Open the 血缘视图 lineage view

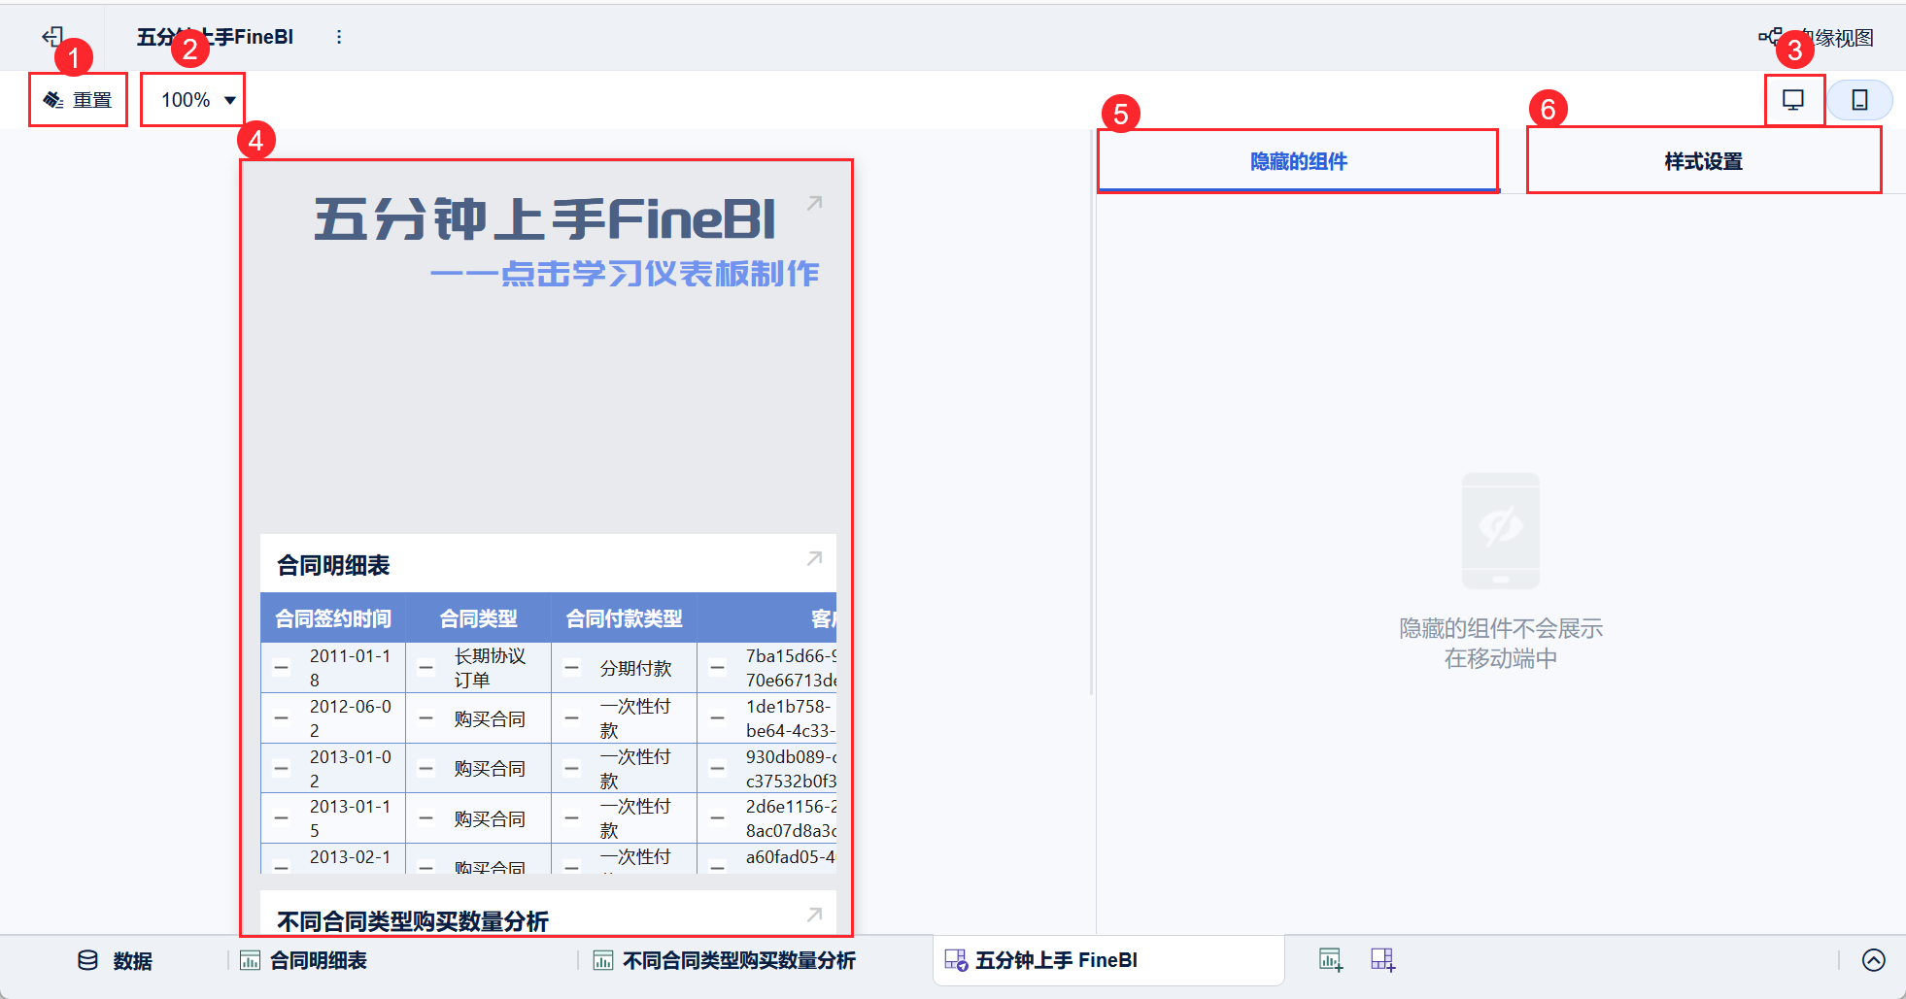[x=1816, y=38]
